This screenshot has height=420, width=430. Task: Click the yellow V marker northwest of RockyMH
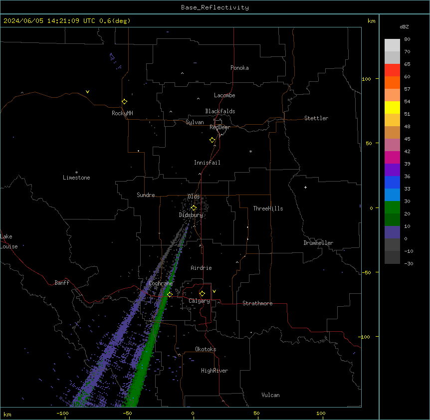(87, 92)
